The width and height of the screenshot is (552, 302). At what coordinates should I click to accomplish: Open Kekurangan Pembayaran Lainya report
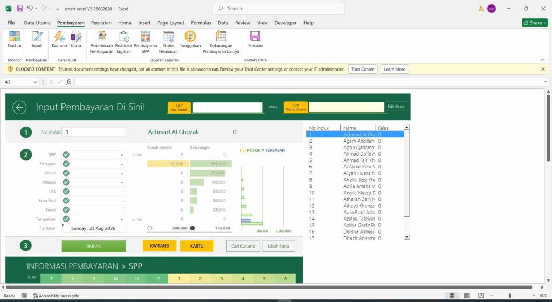coord(220,42)
